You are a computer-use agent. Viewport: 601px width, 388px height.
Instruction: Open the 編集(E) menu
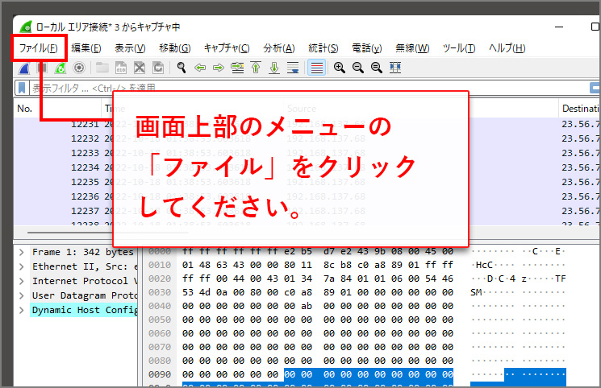[x=86, y=48]
